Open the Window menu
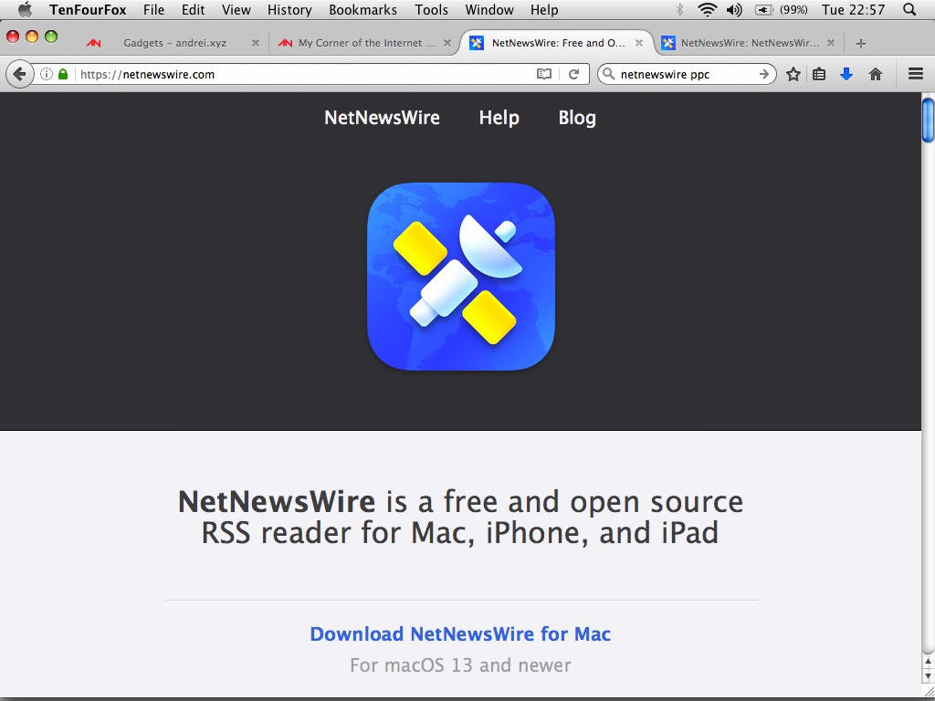The height and width of the screenshot is (701, 935). tap(489, 9)
